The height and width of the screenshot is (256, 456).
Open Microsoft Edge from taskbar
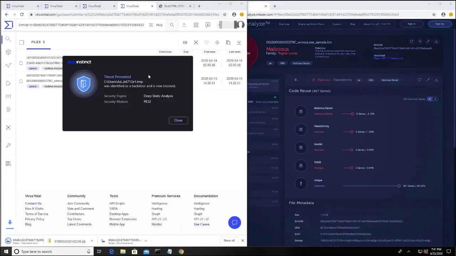pos(112,252)
